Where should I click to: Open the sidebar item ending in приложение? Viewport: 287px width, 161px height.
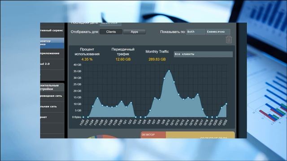52,54
